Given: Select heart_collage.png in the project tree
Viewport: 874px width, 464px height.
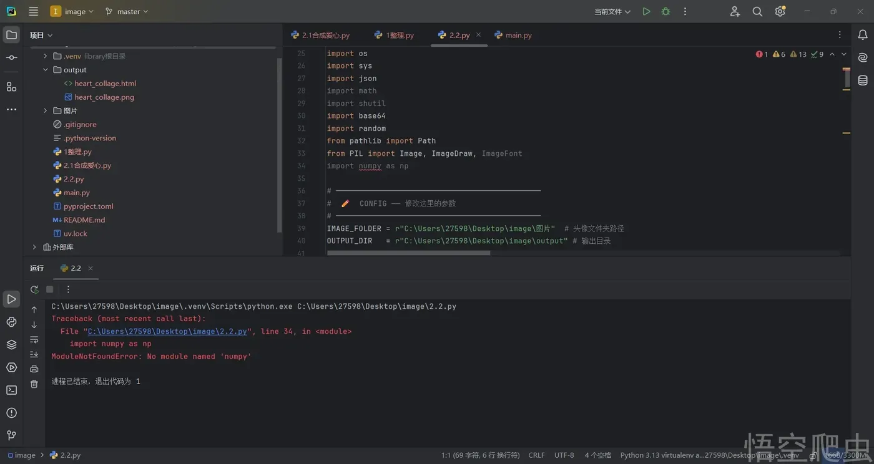Looking at the screenshot, I should coord(104,97).
